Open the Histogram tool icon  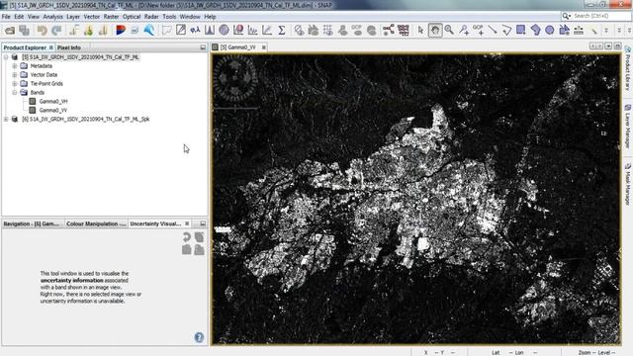coord(210,31)
